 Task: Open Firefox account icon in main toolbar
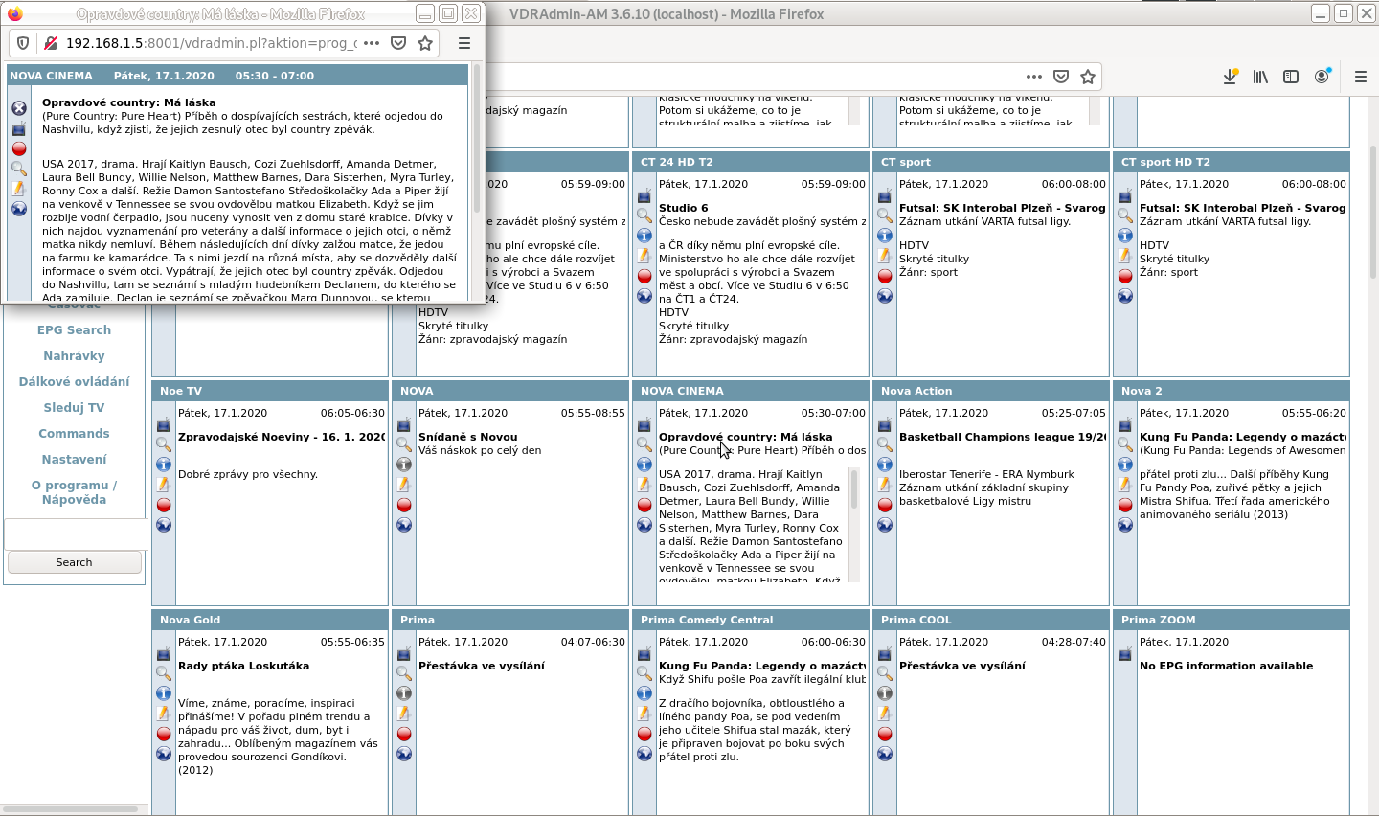tap(1322, 77)
